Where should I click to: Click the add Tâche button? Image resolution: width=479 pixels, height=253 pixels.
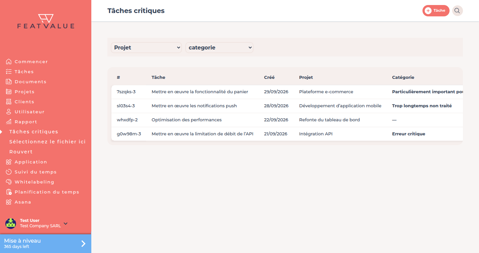point(436,11)
